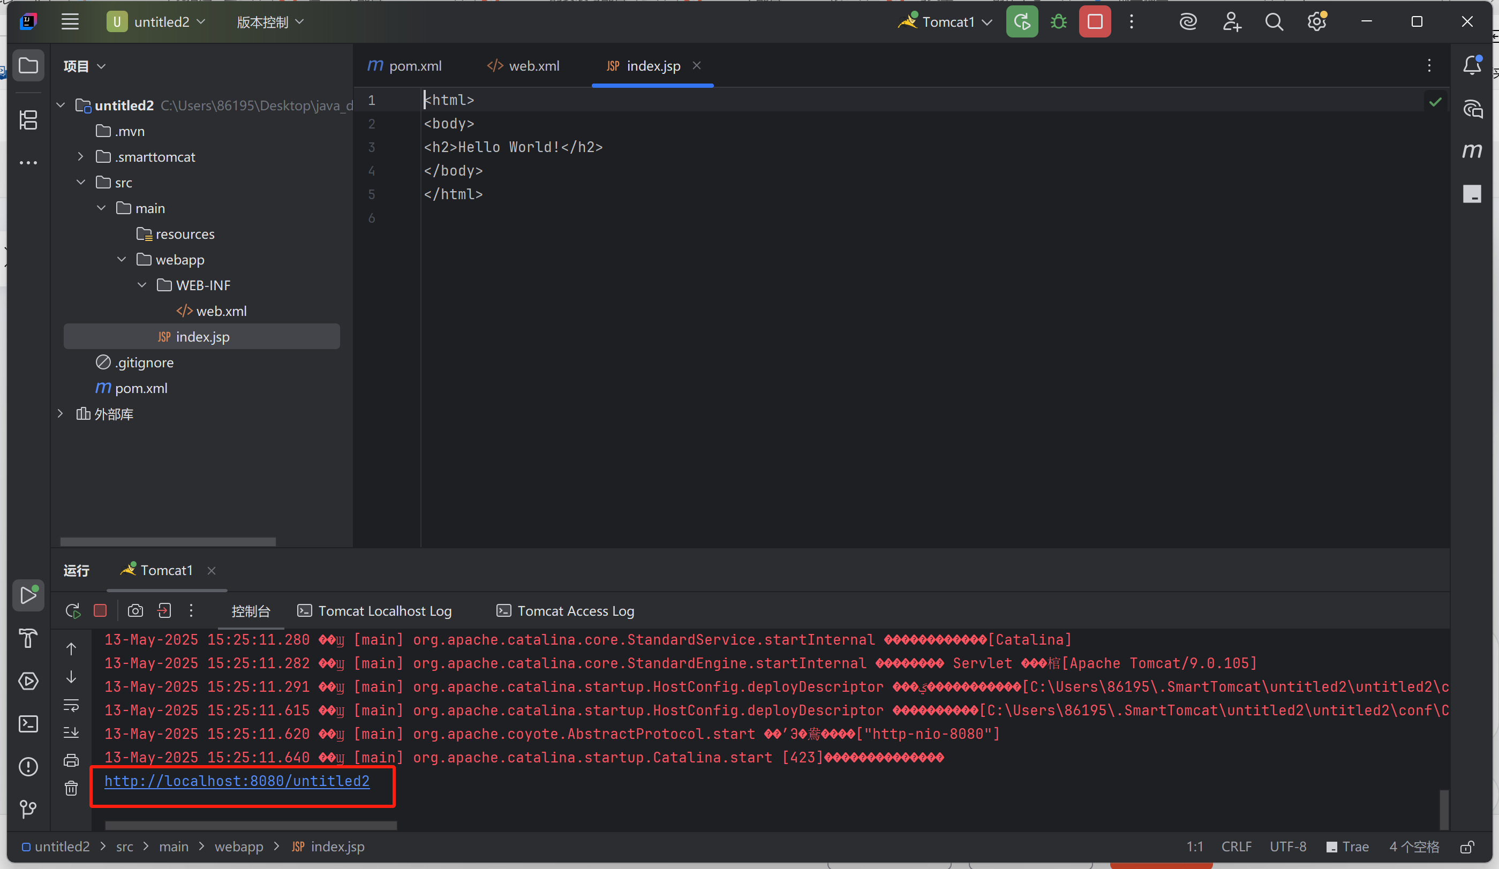1499x869 pixels.
Task: Switch to the pom.xml editor tab
Action: coord(405,66)
